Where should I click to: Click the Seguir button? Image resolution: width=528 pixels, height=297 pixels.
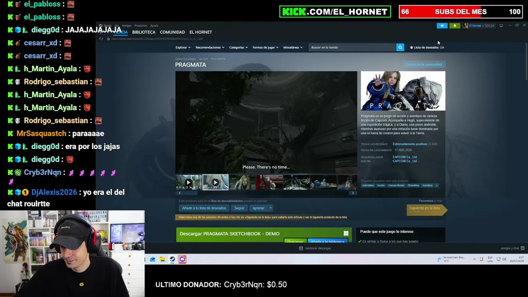coord(239,208)
